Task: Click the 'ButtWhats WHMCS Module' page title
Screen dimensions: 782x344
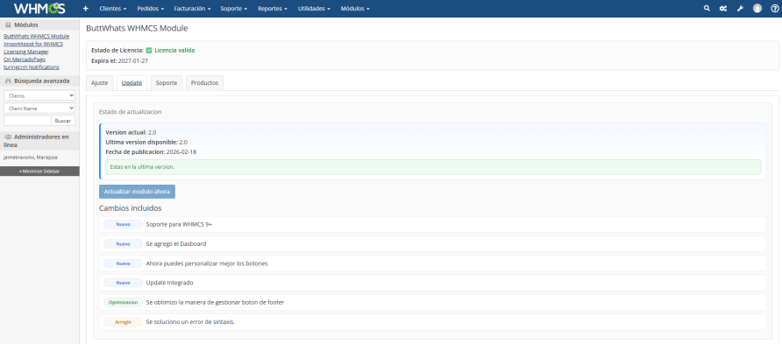Action: tap(137, 28)
